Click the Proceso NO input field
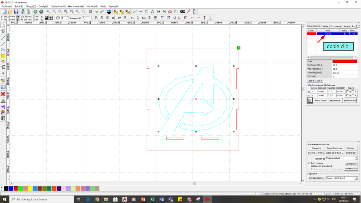361x203 pixels. (x=86, y=18)
